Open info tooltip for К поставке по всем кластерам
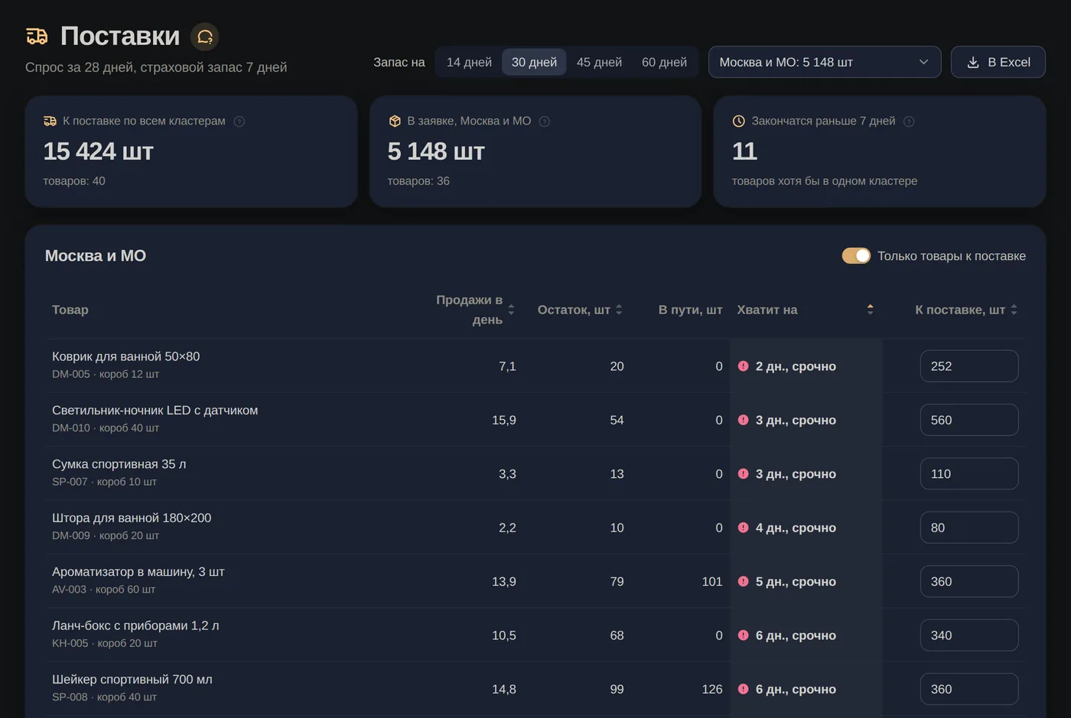Image resolution: width=1071 pixels, height=718 pixels. click(239, 122)
